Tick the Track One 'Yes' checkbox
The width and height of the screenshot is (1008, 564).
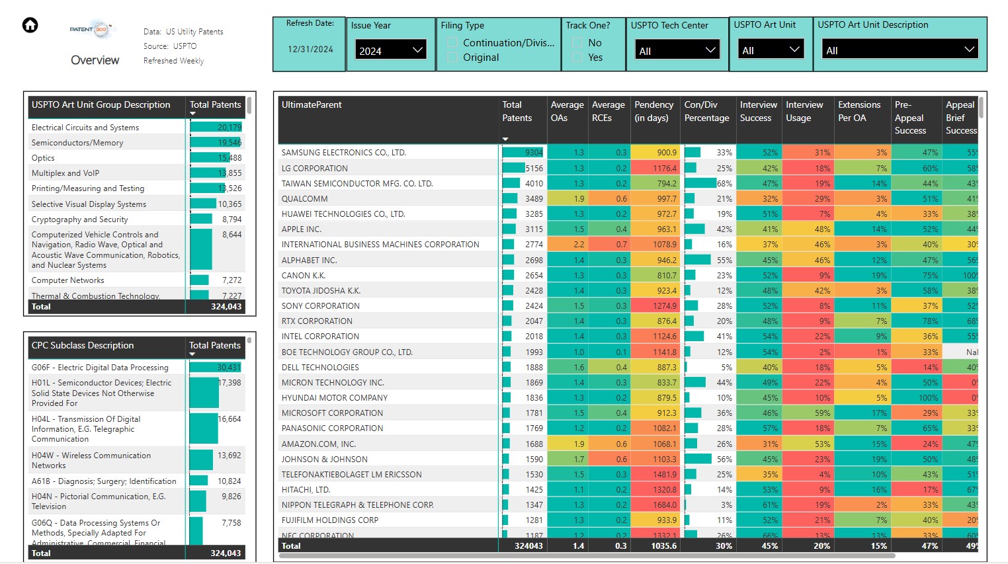tap(577, 58)
